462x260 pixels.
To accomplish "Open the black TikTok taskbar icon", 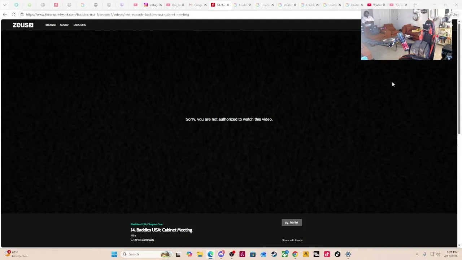I will (337, 254).
